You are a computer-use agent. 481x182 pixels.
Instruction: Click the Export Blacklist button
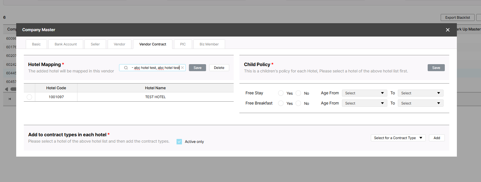tap(457, 17)
